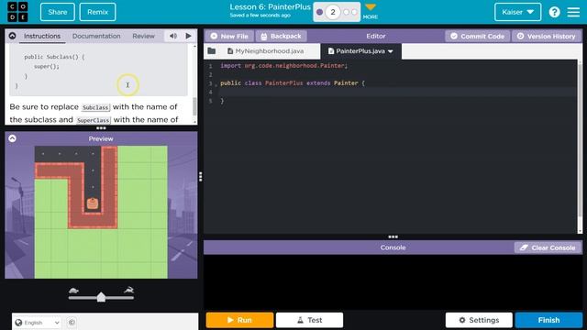Open PainterPlus.java file options arrow
Viewport: 587px width, 330px height.
tap(391, 51)
